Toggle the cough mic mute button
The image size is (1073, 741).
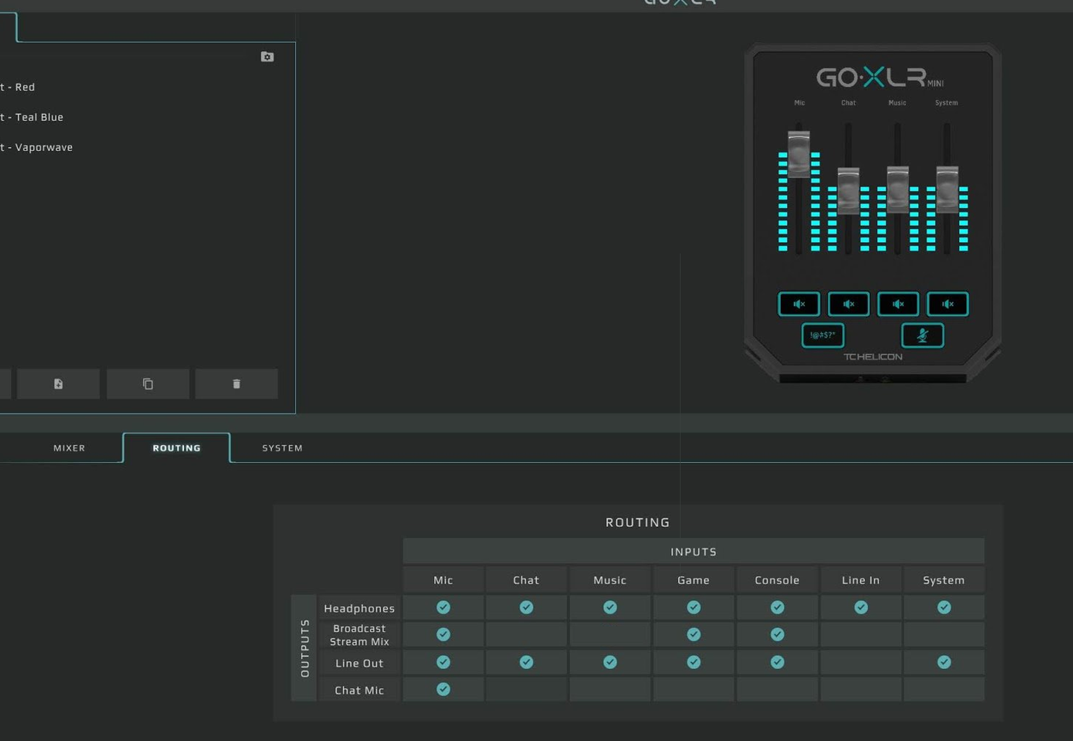tap(922, 335)
